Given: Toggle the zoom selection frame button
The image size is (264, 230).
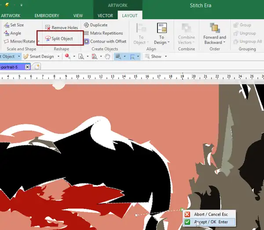Looking at the screenshot, I should click(132, 57).
